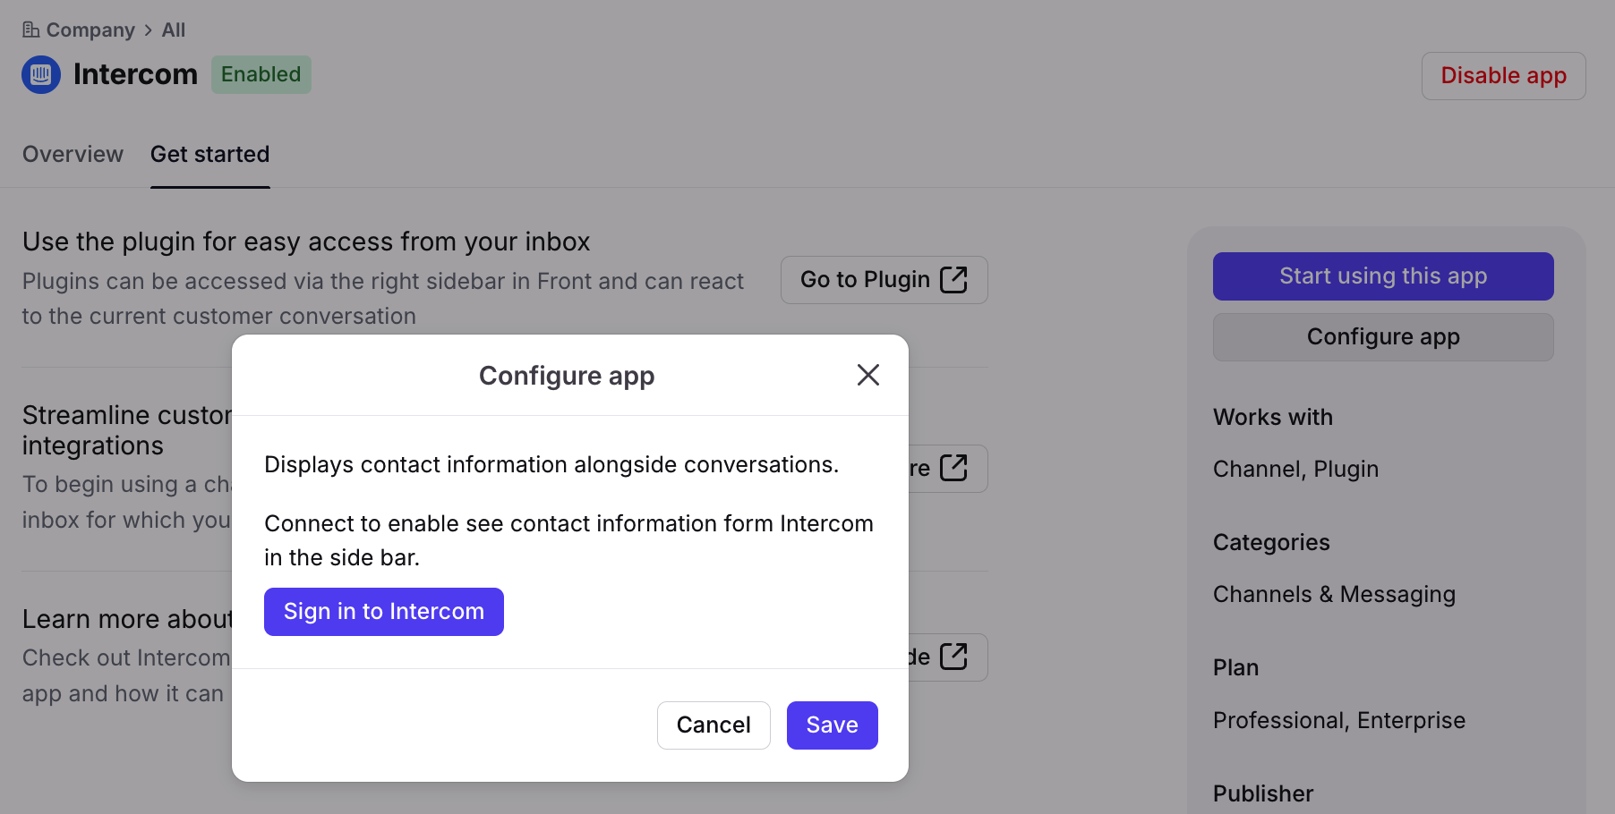Click external-link icon on Go to Plugin
Image resolution: width=1615 pixels, height=814 pixels.
coord(953,280)
